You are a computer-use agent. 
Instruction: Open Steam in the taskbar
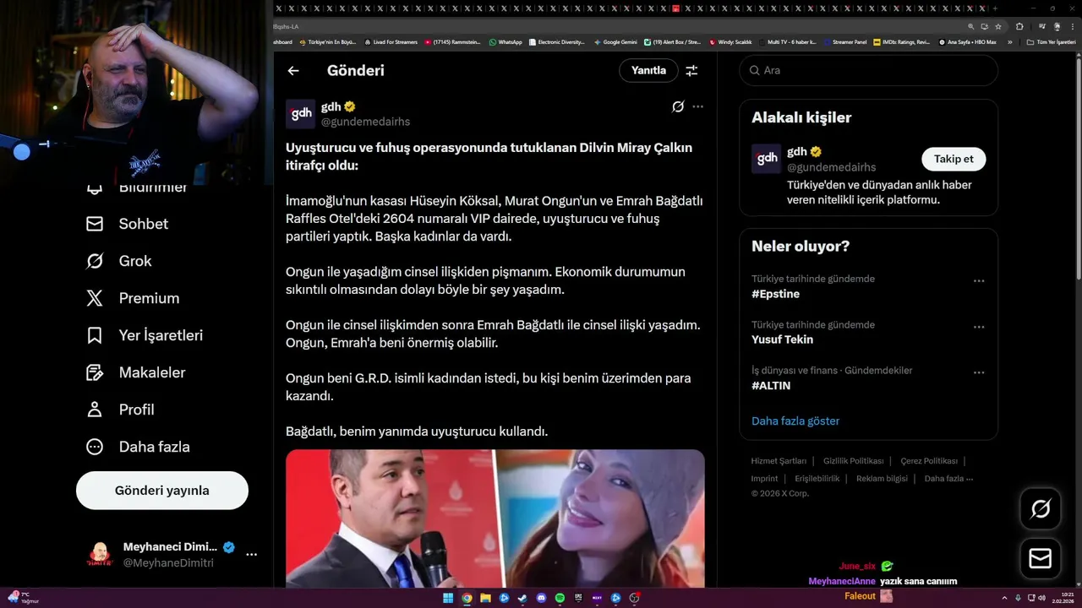522,598
